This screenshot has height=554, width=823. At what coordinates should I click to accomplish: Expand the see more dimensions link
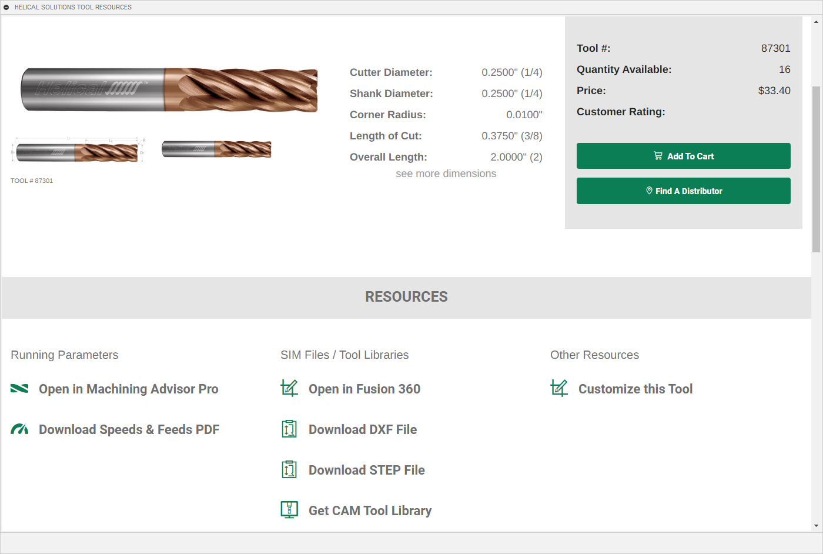point(446,173)
